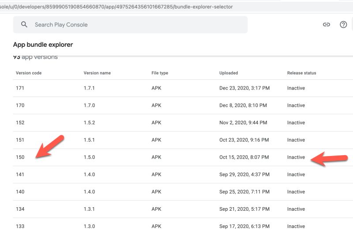Click the browser URL address bar
Image resolution: width=353 pixels, height=231 pixels.
coord(176,7)
